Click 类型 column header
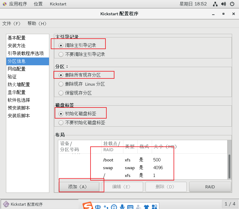 point(130,147)
